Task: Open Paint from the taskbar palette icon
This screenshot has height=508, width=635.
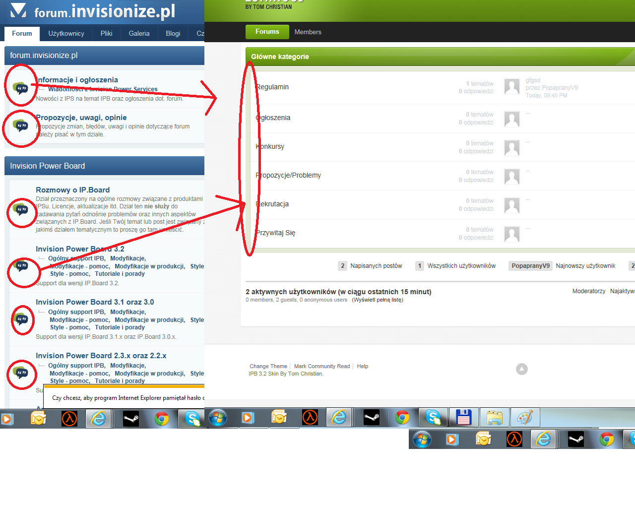Action: point(525,418)
